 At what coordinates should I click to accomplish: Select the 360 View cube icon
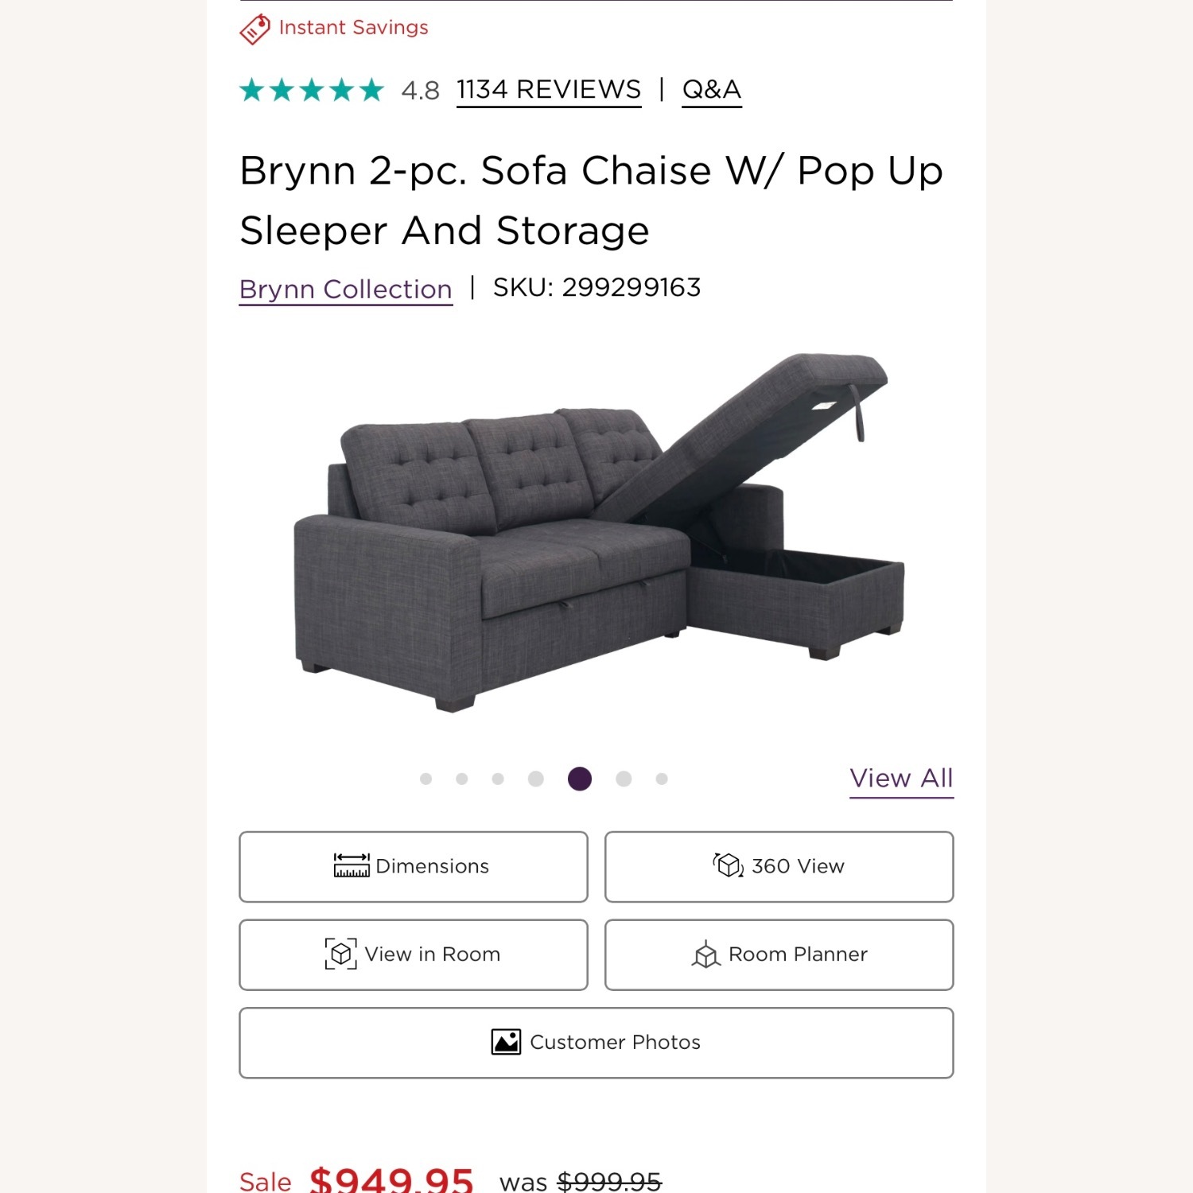click(726, 866)
